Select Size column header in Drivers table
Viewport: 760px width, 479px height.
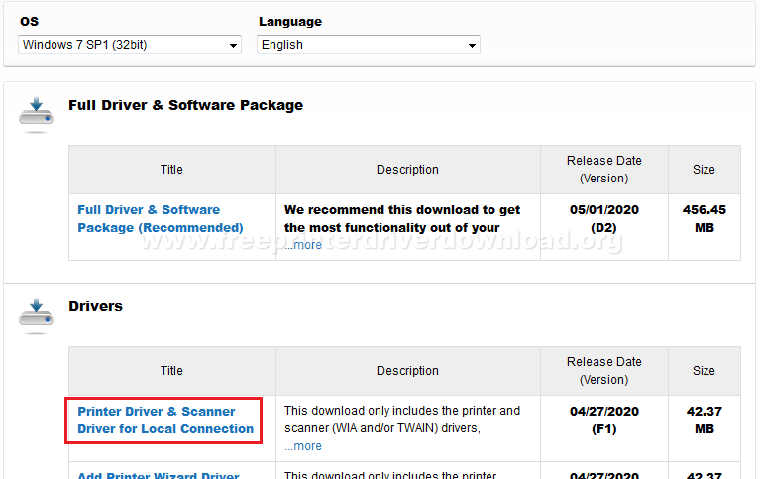click(704, 371)
